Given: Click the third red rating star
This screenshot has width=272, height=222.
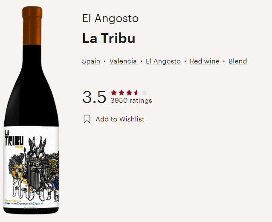Looking at the screenshot, I should [129, 92].
